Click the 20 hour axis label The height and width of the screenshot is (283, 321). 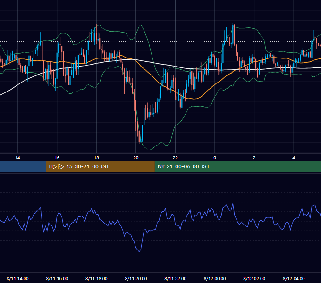(x=136, y=158)
